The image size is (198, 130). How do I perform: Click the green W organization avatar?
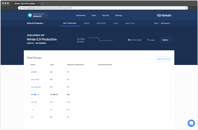coord(30,15)
